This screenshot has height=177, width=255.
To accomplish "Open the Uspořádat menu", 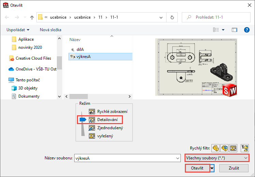I will [18, 30].
